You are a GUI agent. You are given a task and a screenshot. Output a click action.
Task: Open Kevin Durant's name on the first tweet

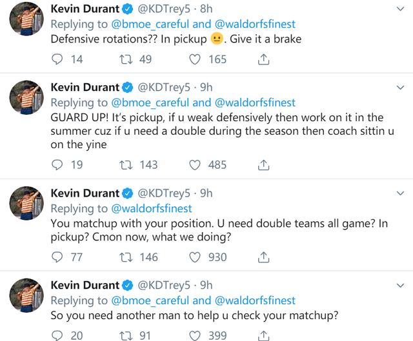[85, 9]
